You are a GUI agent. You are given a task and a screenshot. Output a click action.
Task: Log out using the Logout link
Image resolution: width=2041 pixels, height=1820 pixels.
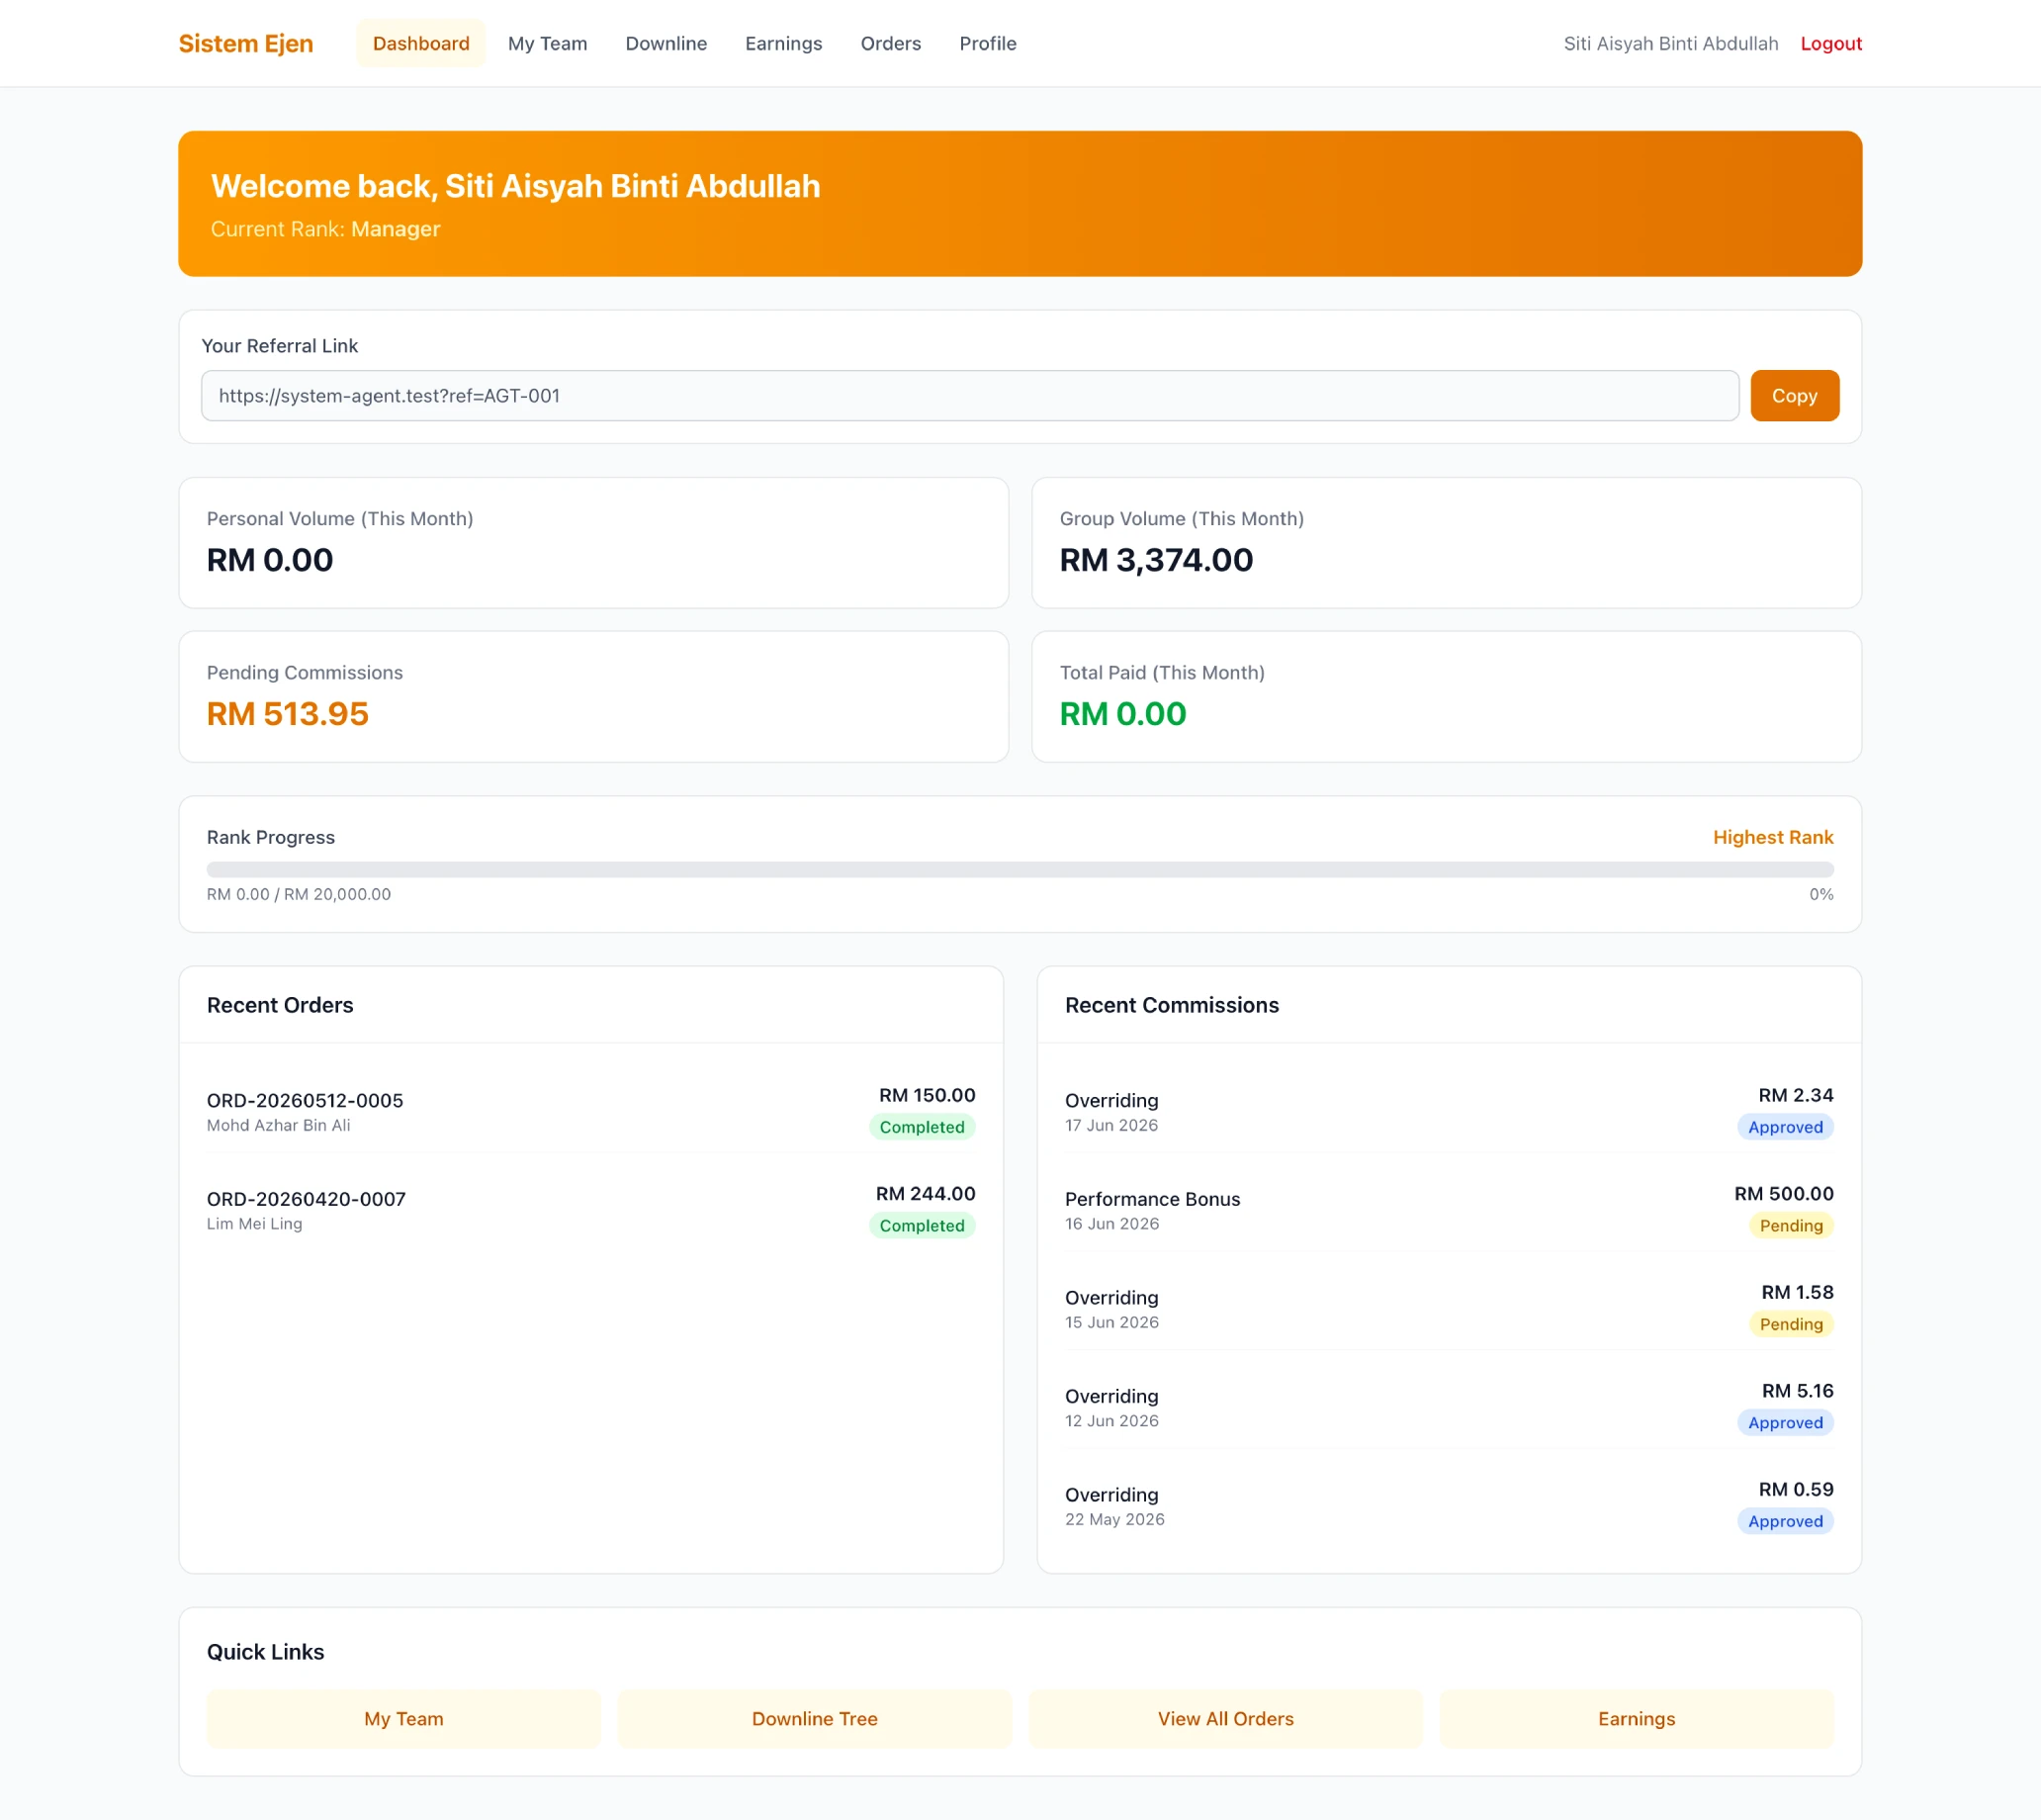coord(1830,43)
